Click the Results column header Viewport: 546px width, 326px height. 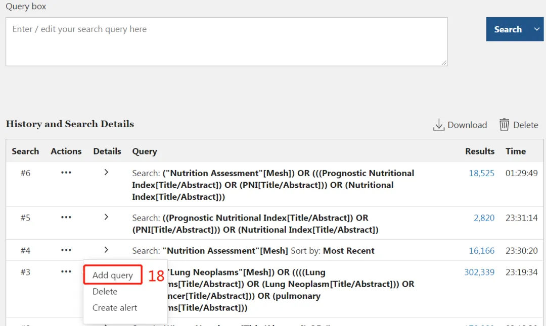coord(479,151)
